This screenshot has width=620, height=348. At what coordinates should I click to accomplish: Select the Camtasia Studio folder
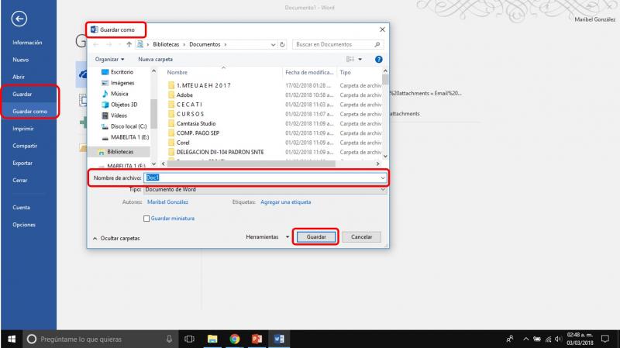196,123
